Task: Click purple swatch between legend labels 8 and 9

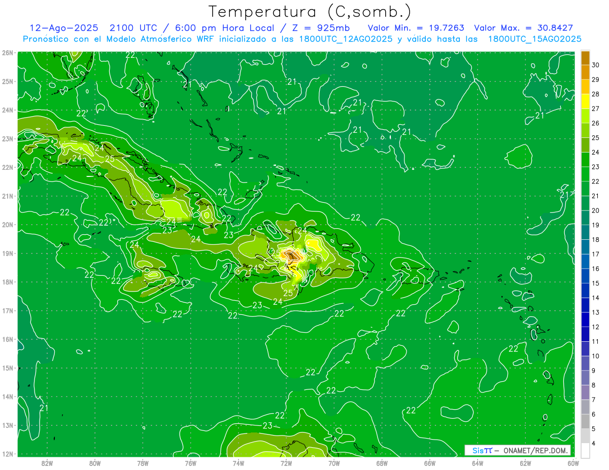Action: pyautogui.click(x=585, y=378)
